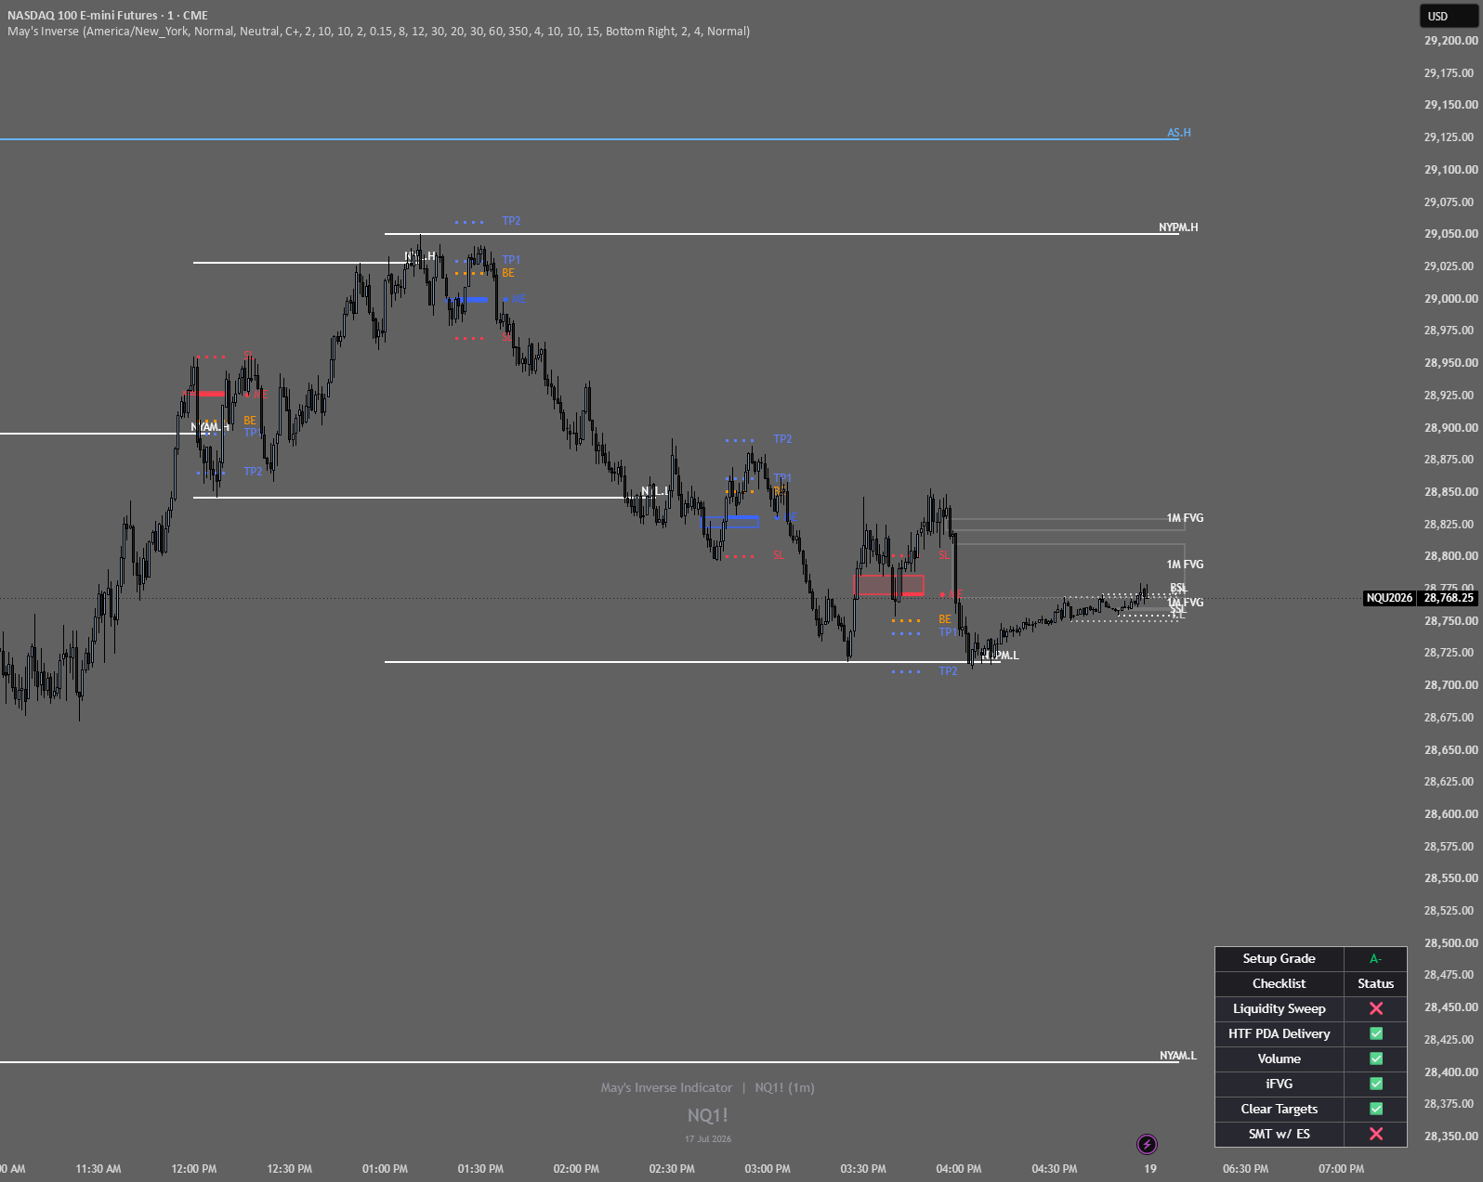The image size is (1483, 1182).
Task: Click the 07:00 PM time axis label
Action: tap(1342, 1169)
